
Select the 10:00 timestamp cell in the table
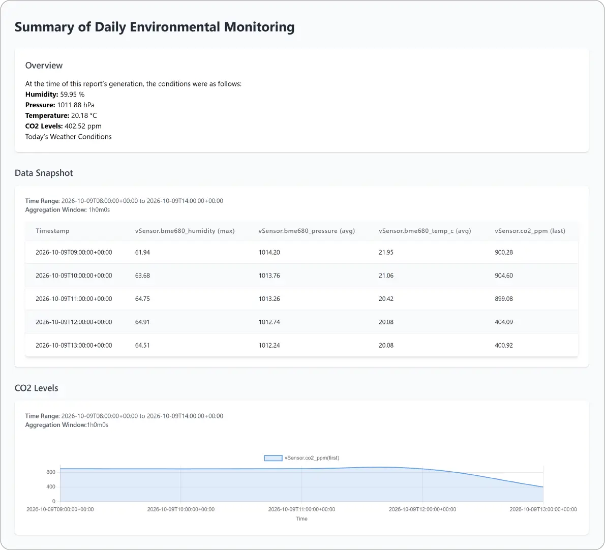(74, 276)
